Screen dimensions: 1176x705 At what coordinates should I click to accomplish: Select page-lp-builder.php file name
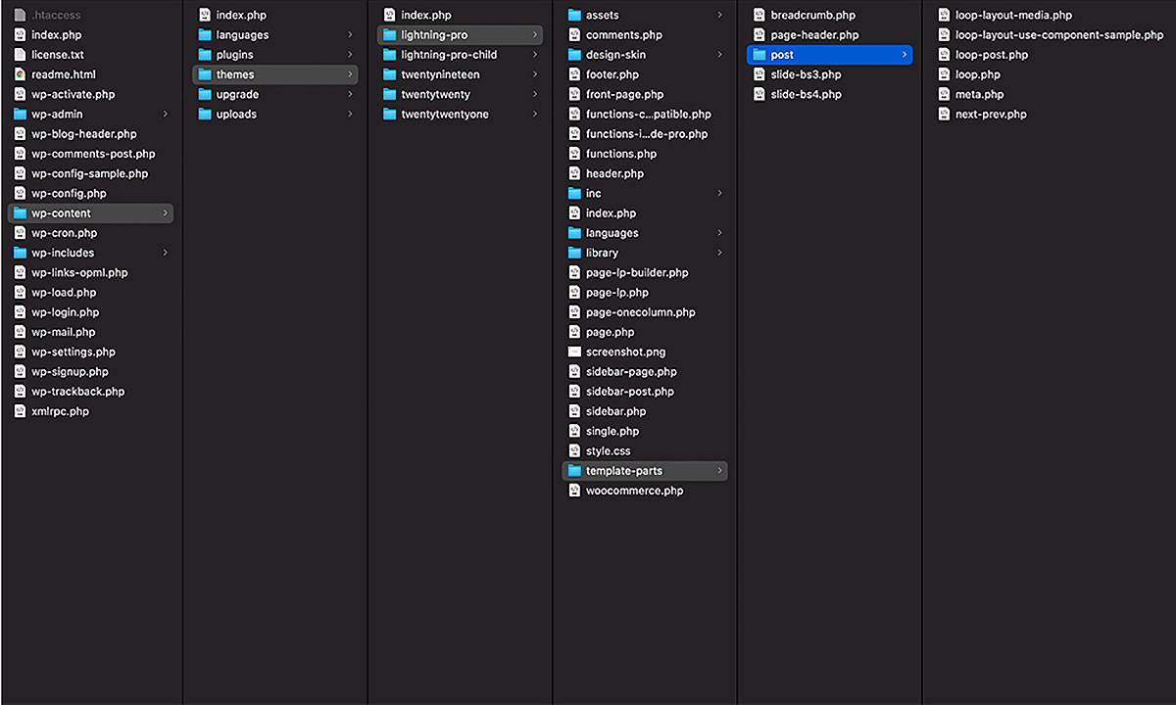pyautogui.click(x=637, y=272)
